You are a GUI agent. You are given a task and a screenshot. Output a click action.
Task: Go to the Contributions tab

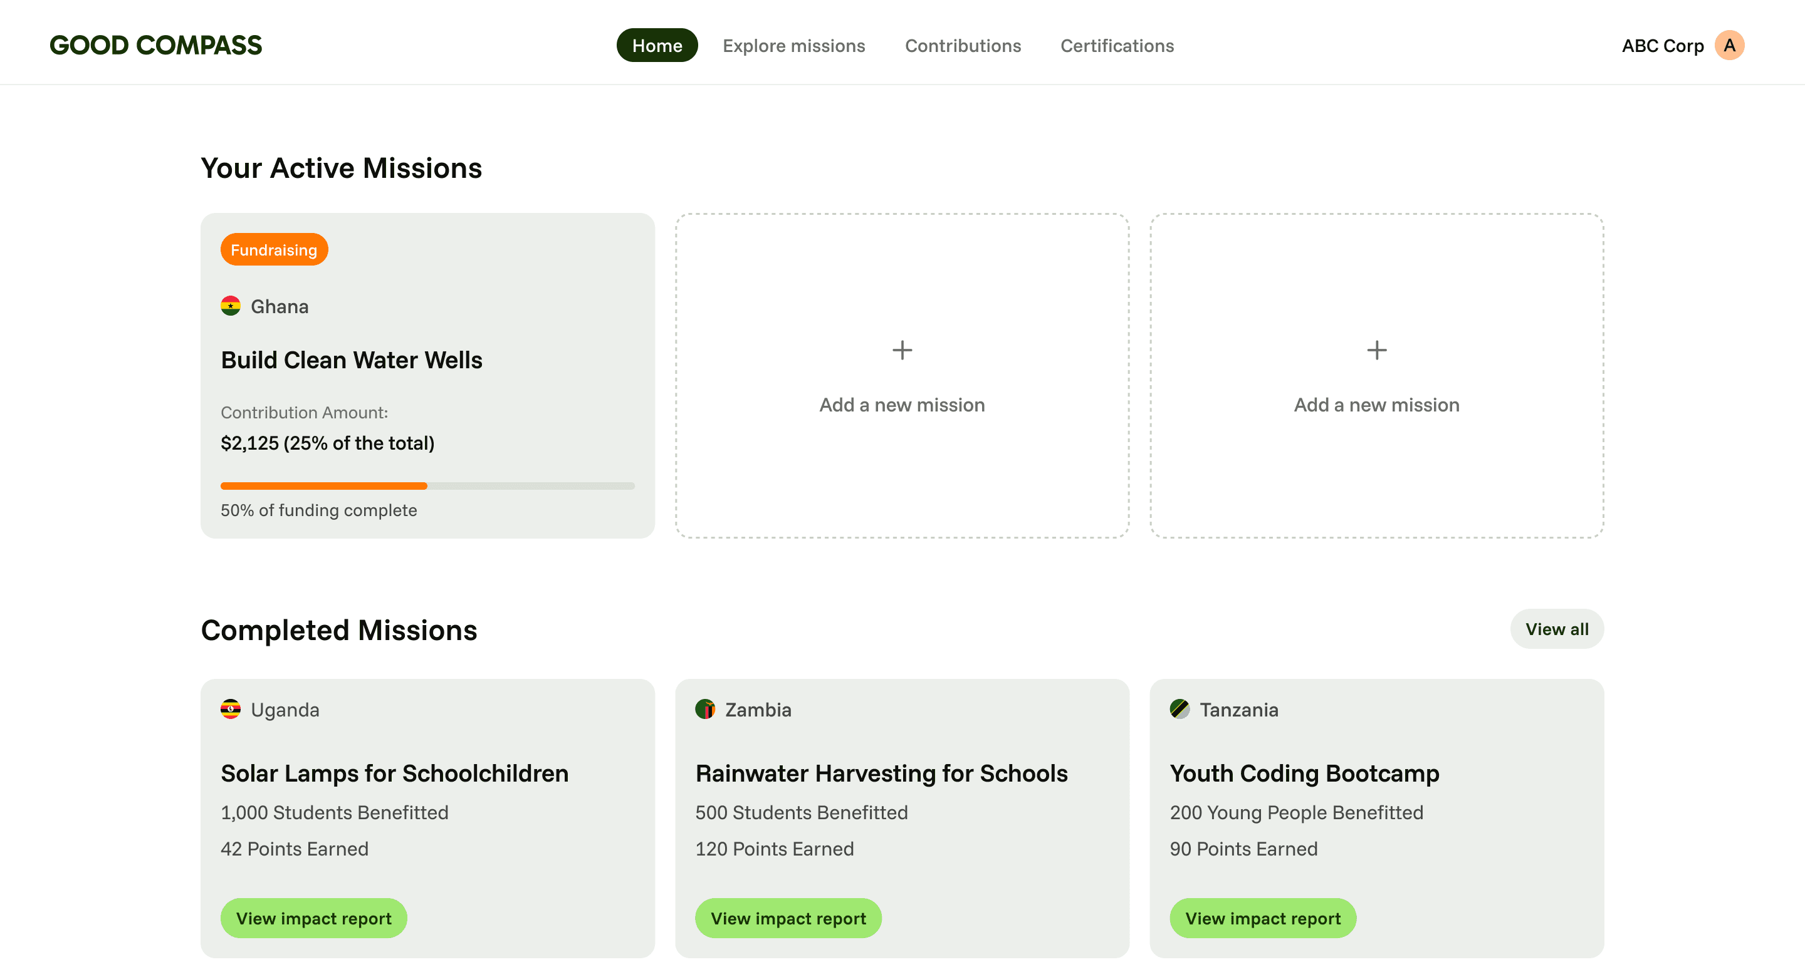tap(963, 46)
